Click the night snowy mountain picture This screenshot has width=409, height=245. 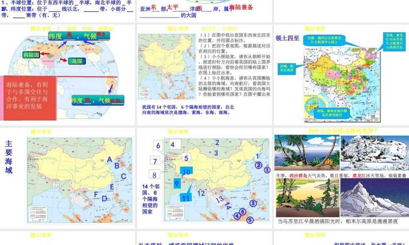pos(375,198)
